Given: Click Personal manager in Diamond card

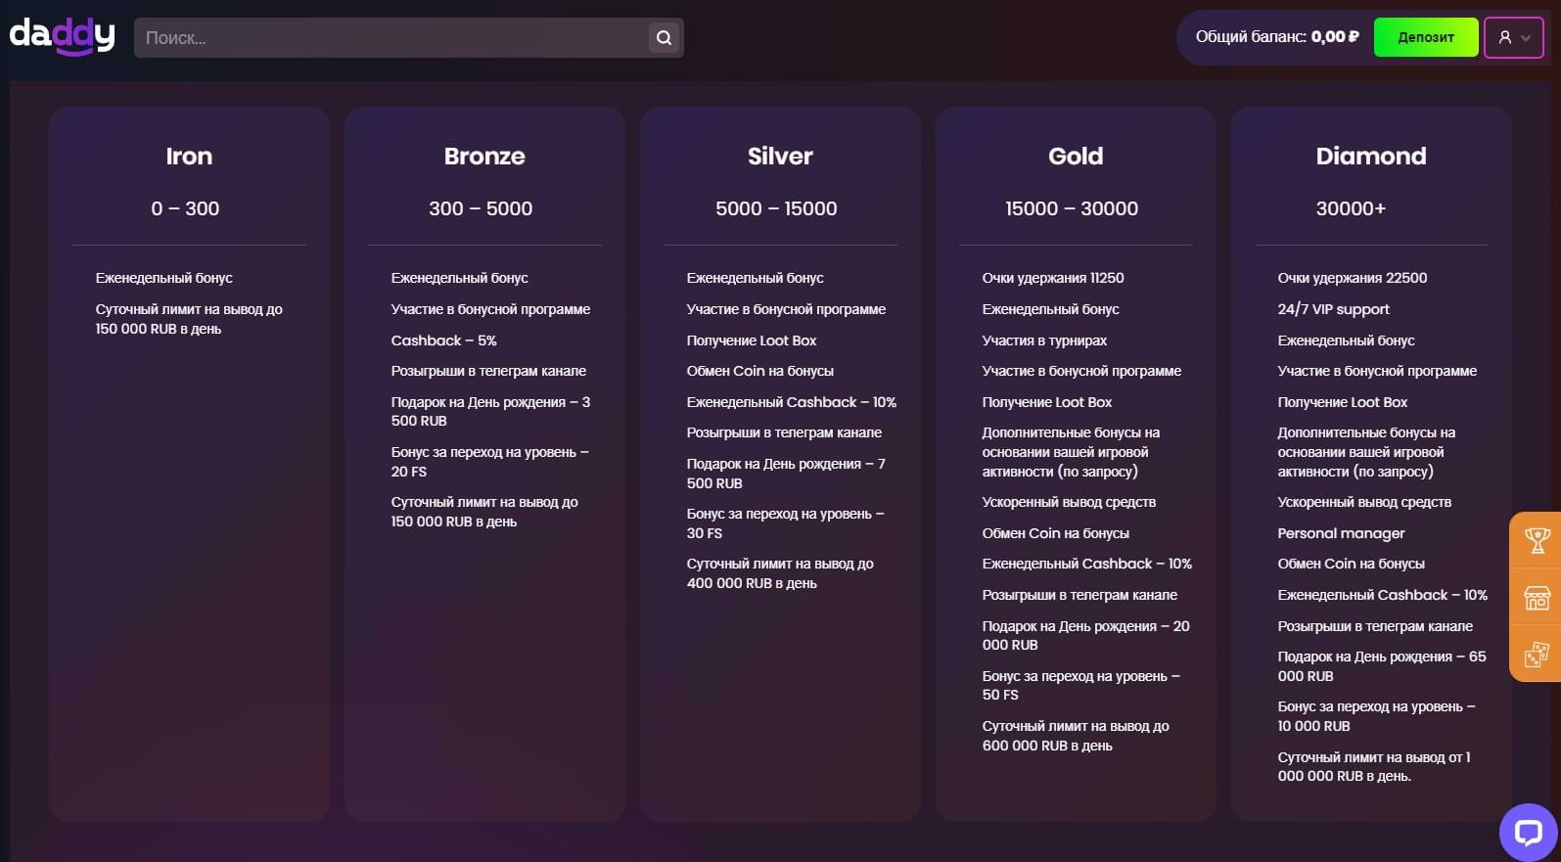Looking at the screenshot, I should (1341, 533).
